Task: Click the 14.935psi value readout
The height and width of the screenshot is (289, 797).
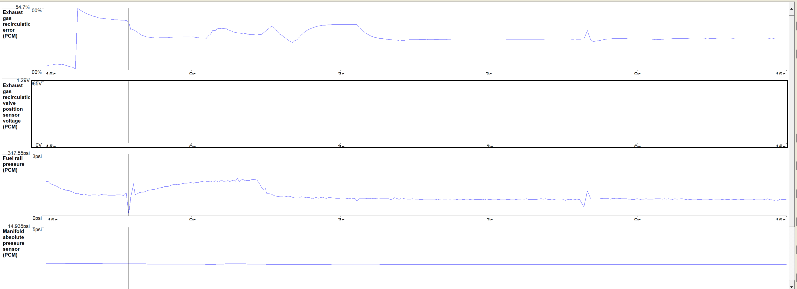Action: click(x=16, y=226)
